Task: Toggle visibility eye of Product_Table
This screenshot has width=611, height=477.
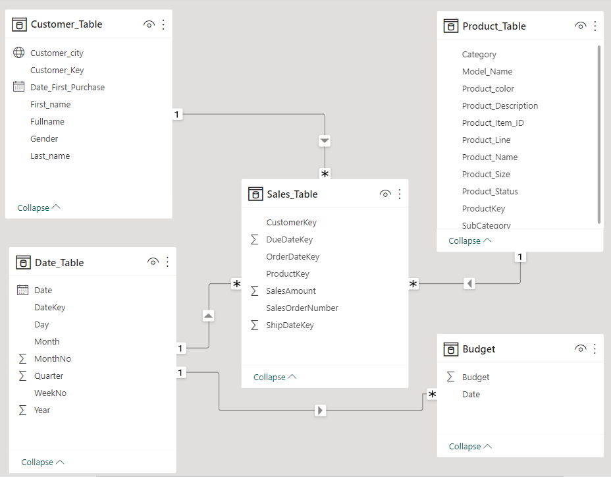Action: point(581,26)
